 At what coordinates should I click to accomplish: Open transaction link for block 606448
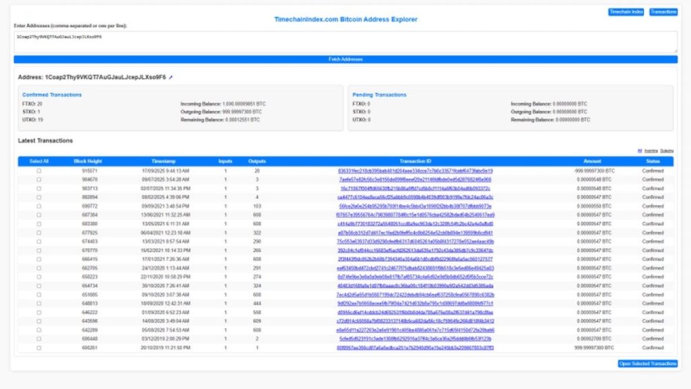pyautogui.click(x=415, y=338)
